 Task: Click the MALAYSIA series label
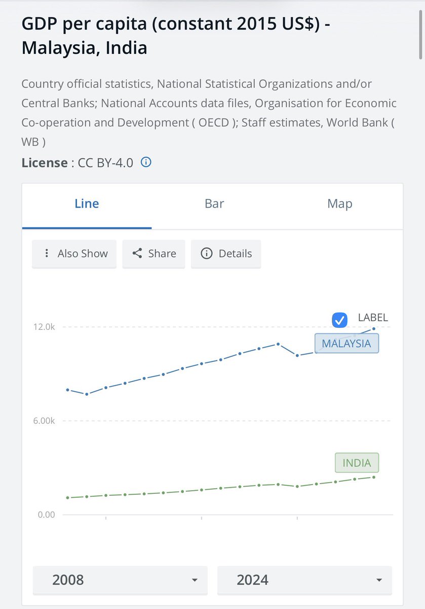click(346, 344)
